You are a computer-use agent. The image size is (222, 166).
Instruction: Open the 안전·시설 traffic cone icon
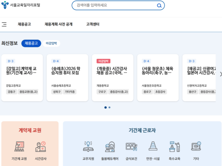[153, 146]
